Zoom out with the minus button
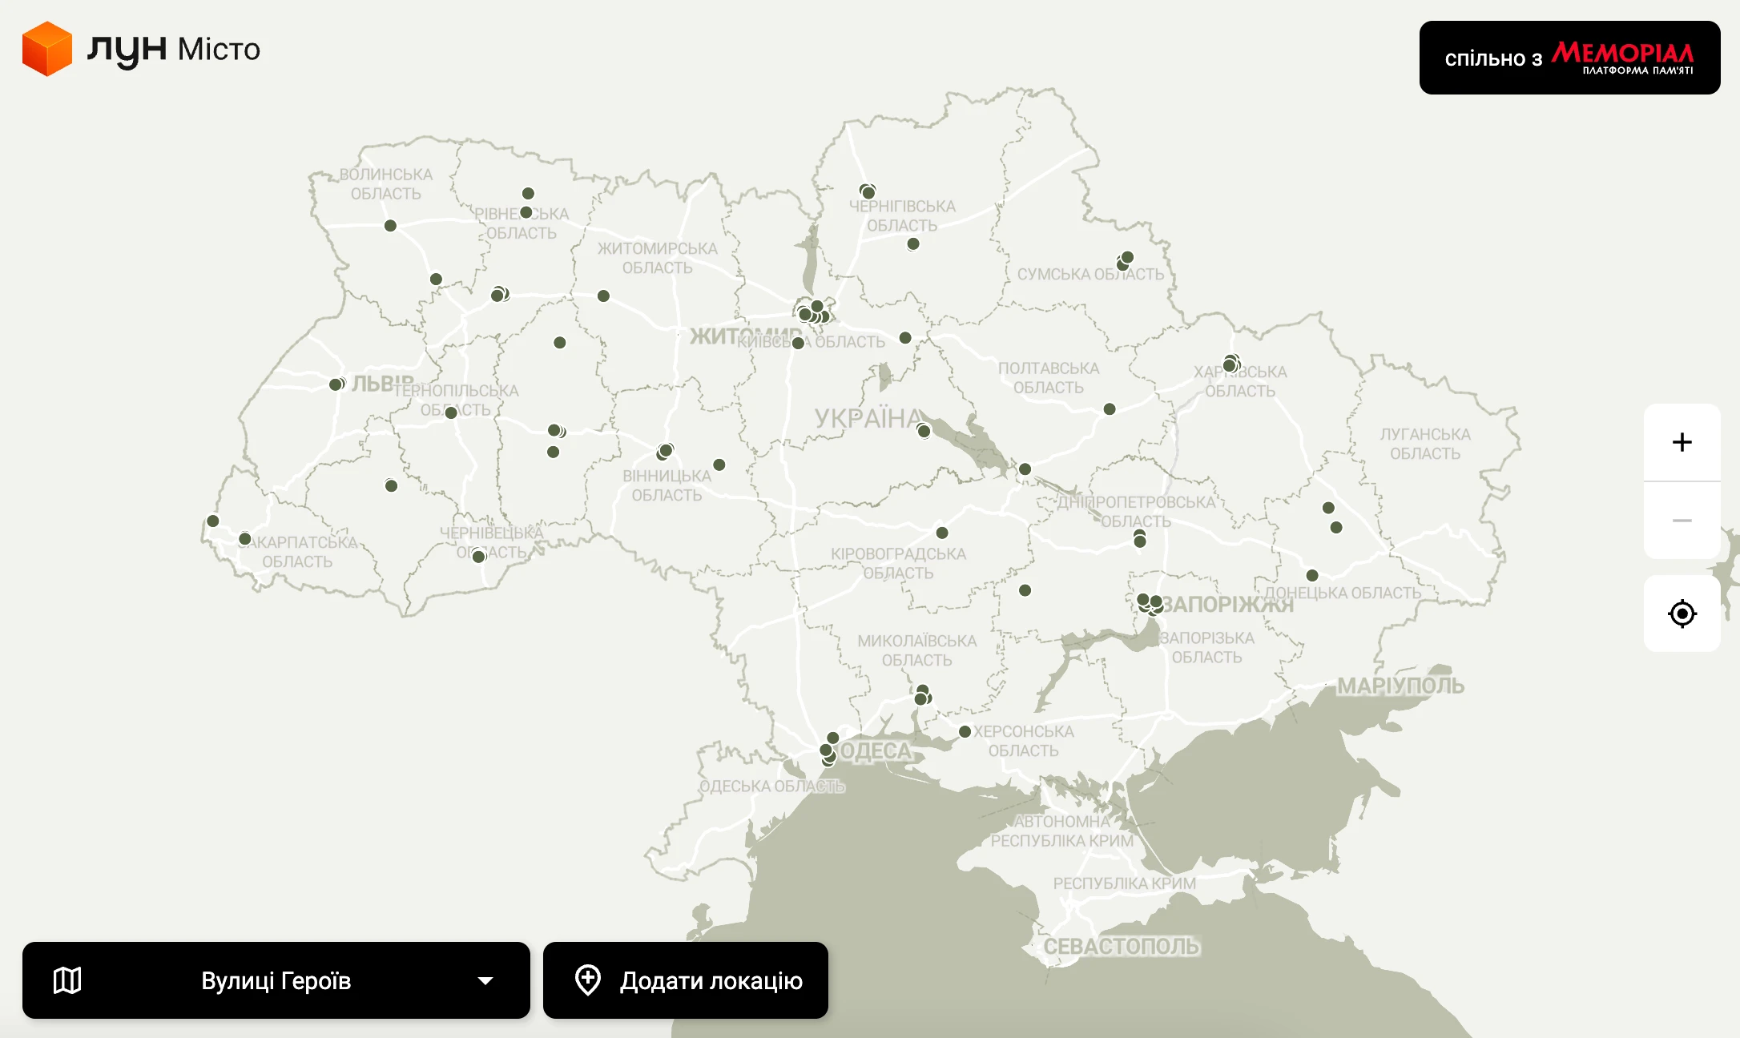 click(x=1682, y=521)
